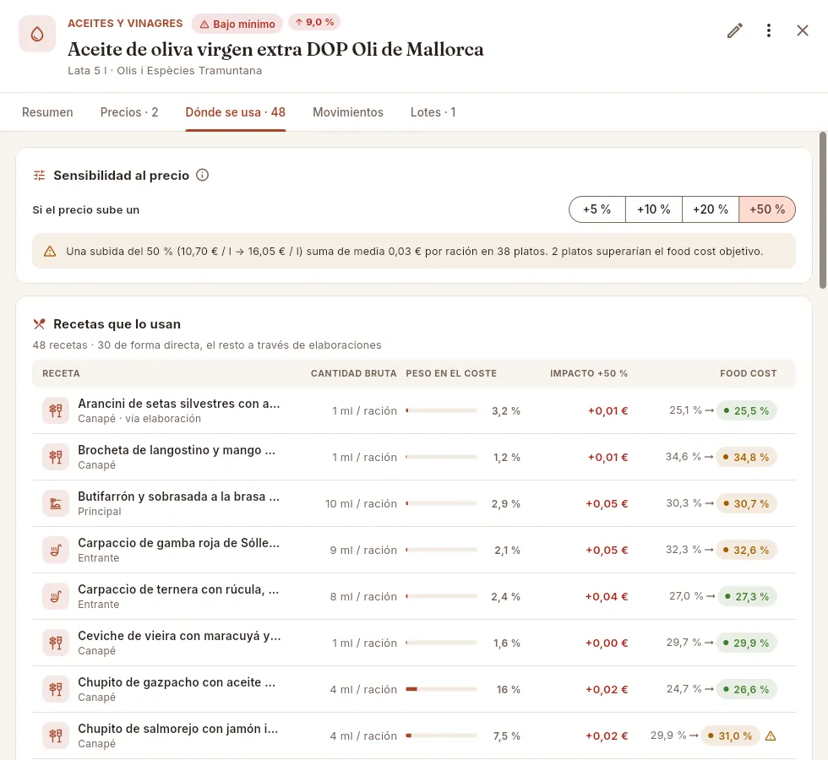The height and width of the screenshot is (760, 828).
Task: Select the +50 % price increase option
Action: click(x=767, y=209)
